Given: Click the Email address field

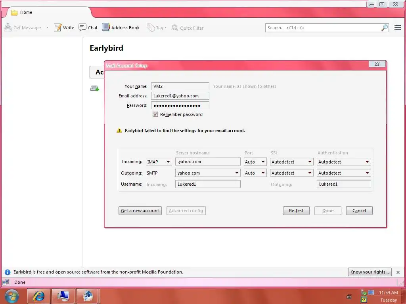Looking at the screenshot, I should tap(180, 96).
